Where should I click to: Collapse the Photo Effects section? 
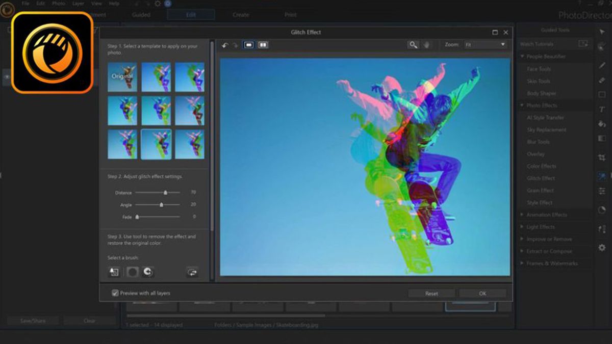(x=521, y=105)
